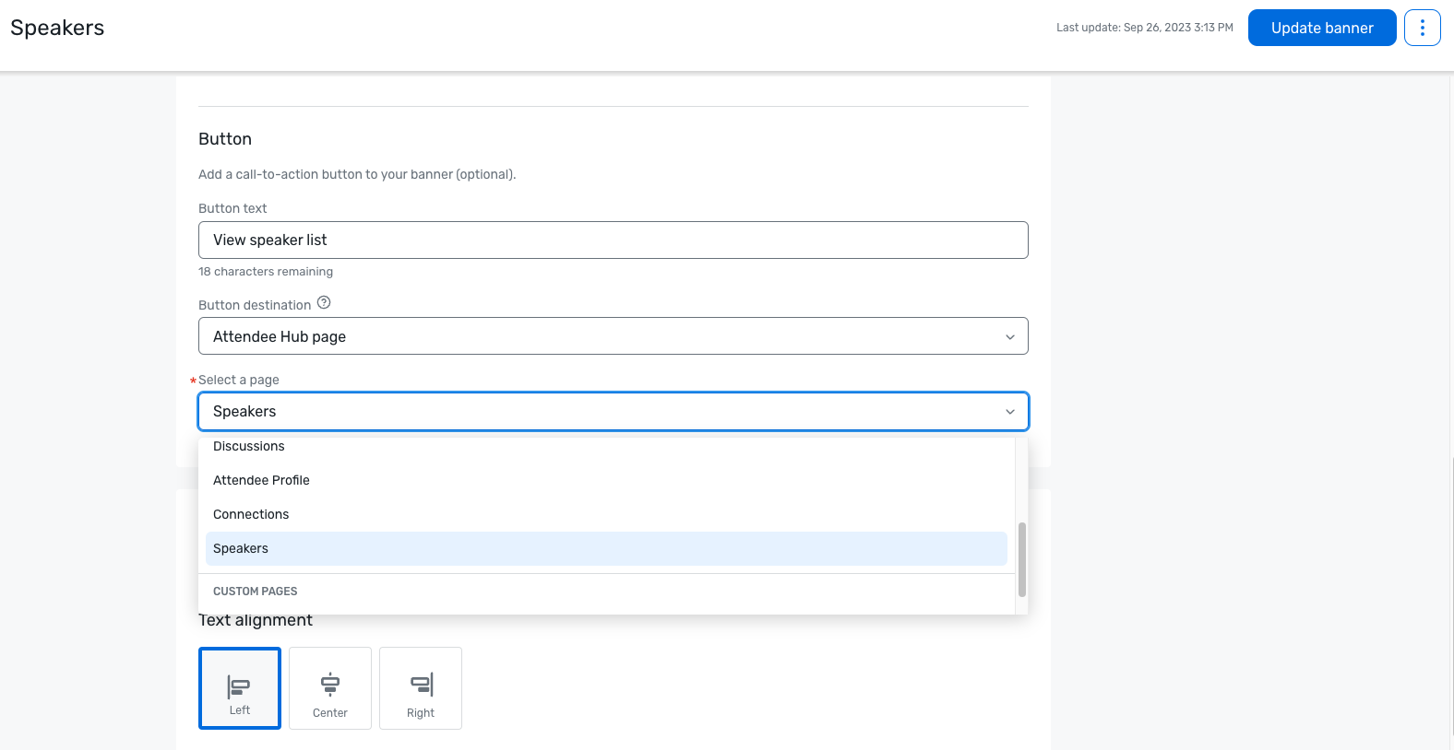Edit the Button text input field
The height and width of the screenshot is (750, 1454).
613,240
